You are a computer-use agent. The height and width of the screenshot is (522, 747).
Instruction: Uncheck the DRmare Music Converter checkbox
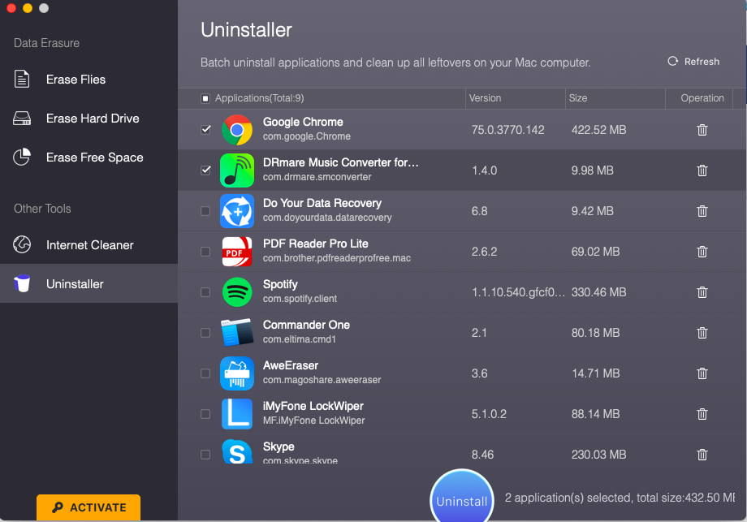click(x=205, y=170)
